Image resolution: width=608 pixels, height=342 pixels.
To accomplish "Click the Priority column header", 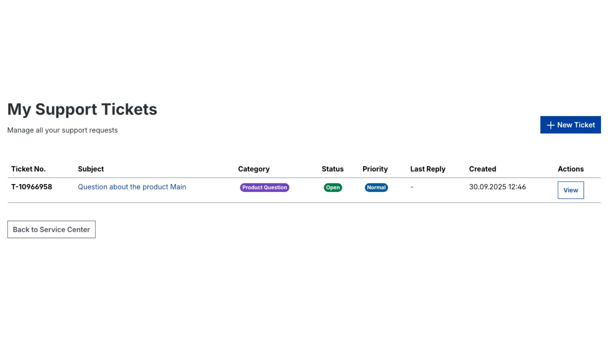I will pos(375,169).
